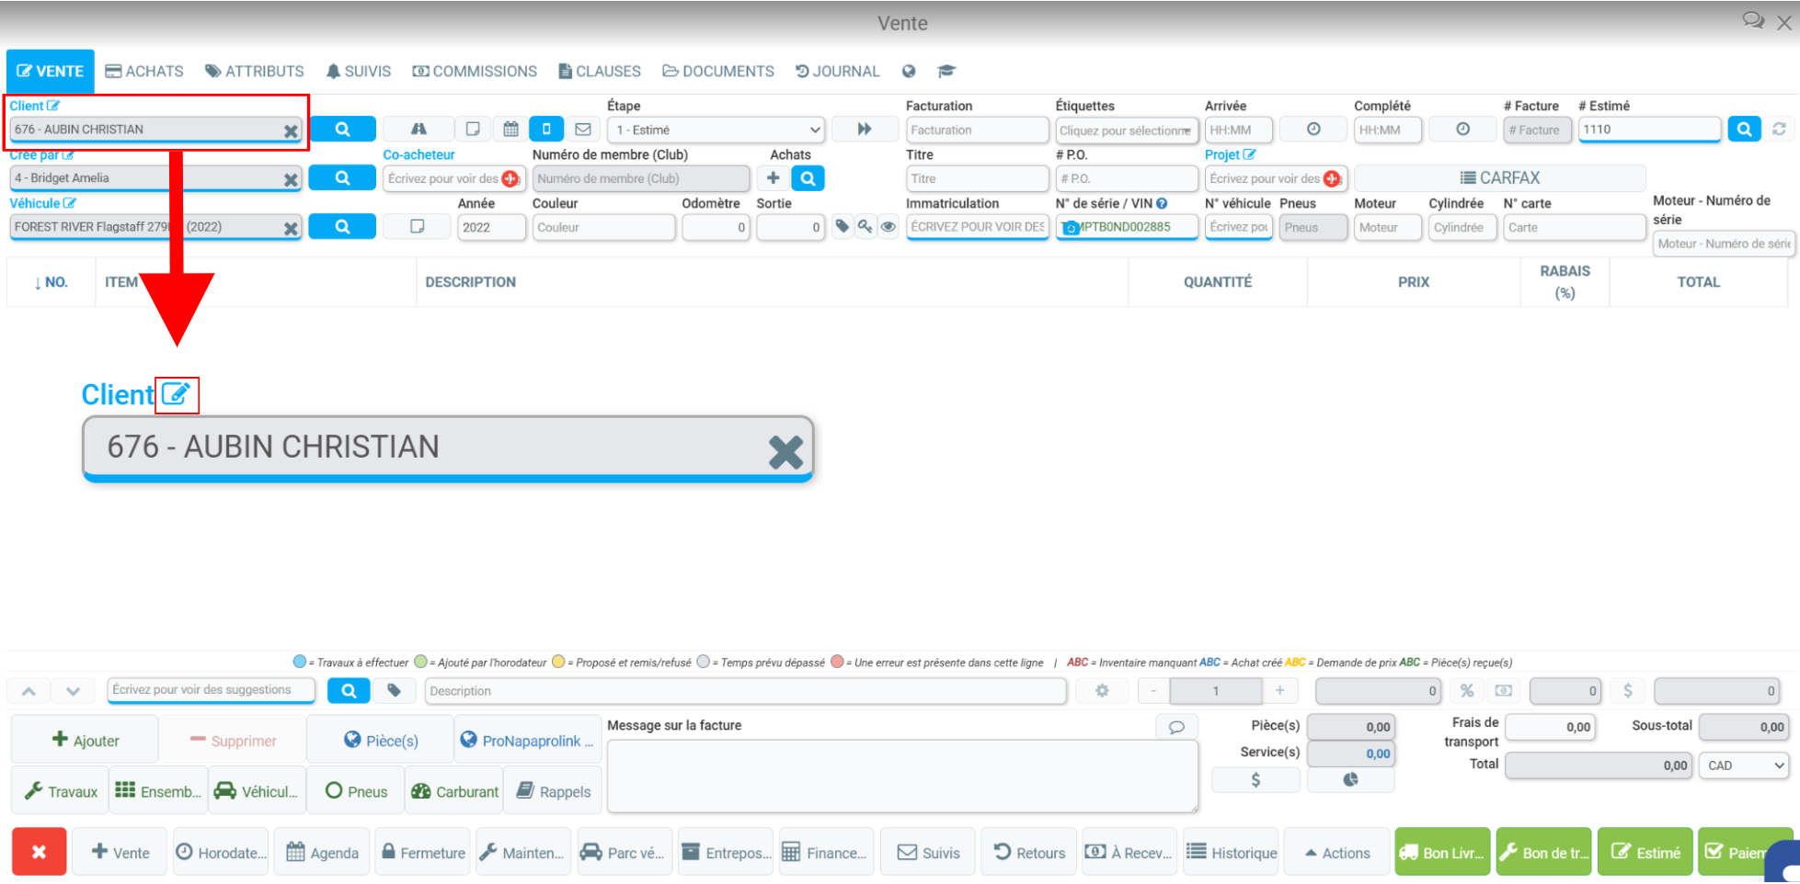This screenshot has height=884, width=1800.
Task: Search purchases under Achats
Action: [808, 178]
